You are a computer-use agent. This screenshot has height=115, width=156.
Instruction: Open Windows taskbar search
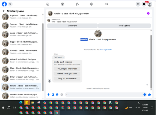[9, 107]
